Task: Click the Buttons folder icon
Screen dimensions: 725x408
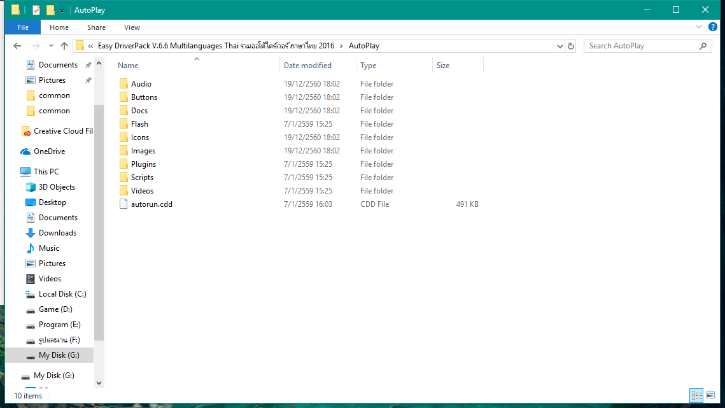Action: click(x=123, y=97)
